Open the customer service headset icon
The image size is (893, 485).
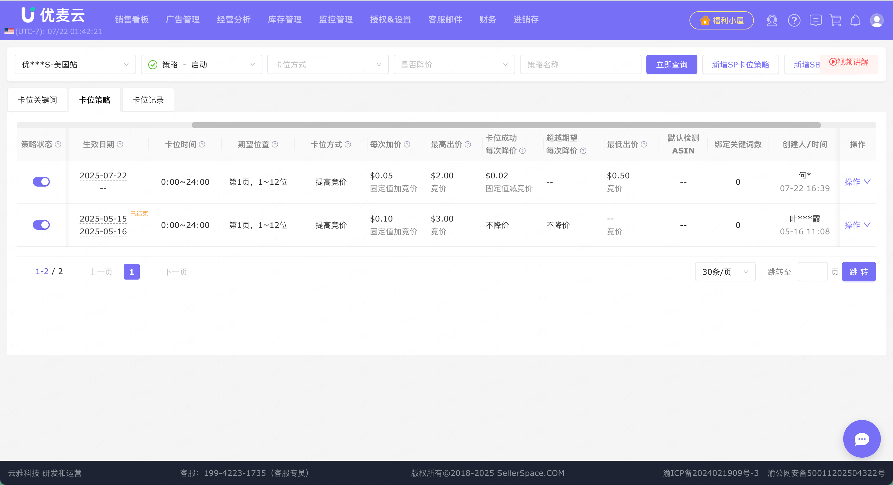772,20
